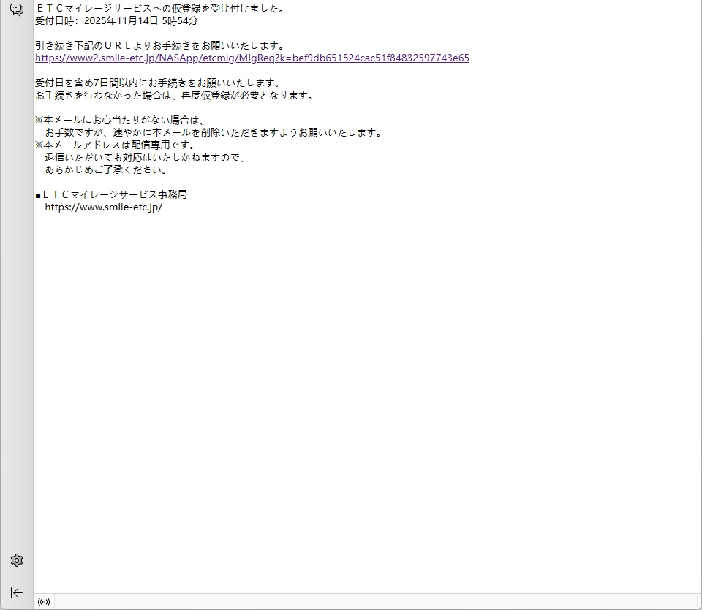702x610 pixels.
Task: Open the settings gear in the sidebar
Action: [x=16, y=560]
